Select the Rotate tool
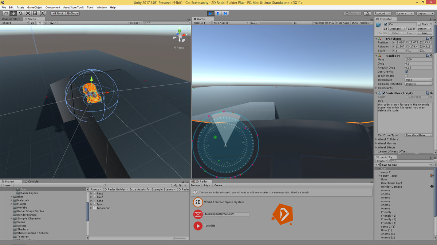Image resolution: width=437 pixels, height=245 pixels. point(20,13)
